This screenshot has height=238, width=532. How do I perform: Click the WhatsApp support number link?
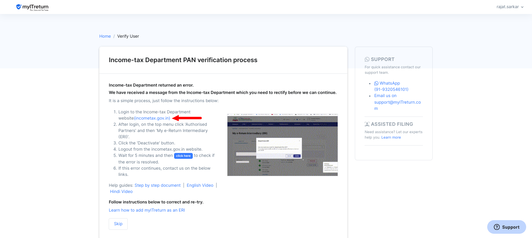click(x=391, y=86)
